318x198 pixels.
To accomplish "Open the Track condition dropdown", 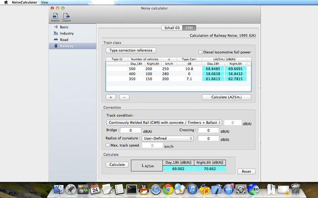I will [163, 122].
